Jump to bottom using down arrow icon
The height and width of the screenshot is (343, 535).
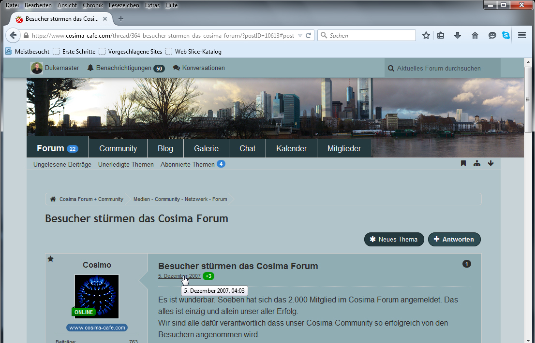coord(490,164)
